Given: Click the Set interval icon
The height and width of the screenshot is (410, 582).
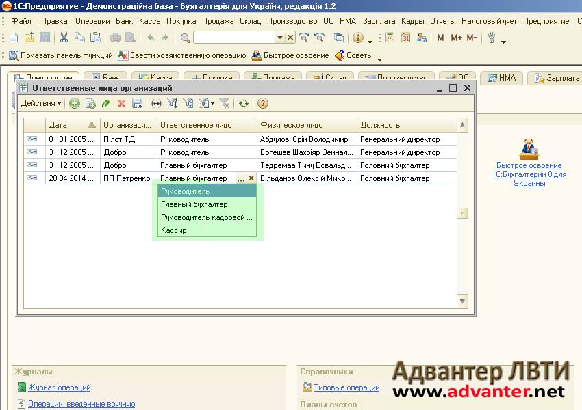Looking at the screenshot, I should click(x=156, y=103).
